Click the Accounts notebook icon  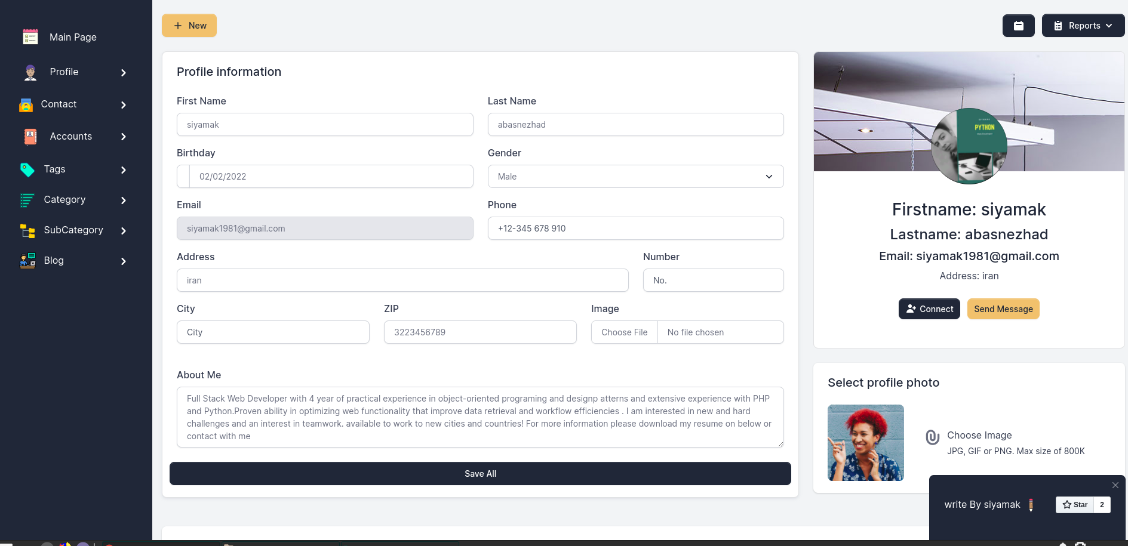pos(30,137)
